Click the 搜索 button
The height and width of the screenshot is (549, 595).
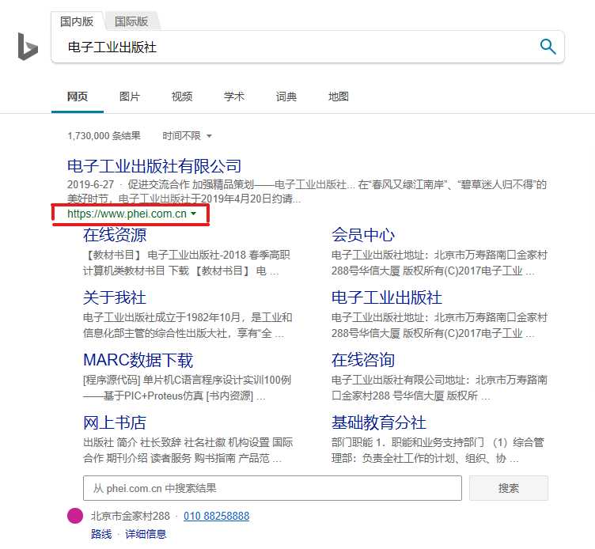pos(509,488)
